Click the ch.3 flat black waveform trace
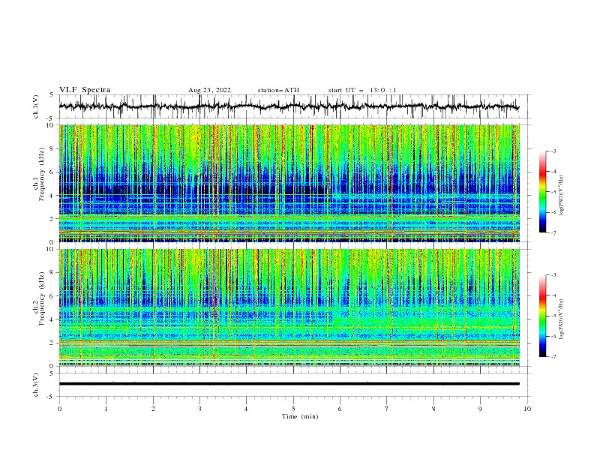This screenshot has width=594, height=459. coord(289,384)
